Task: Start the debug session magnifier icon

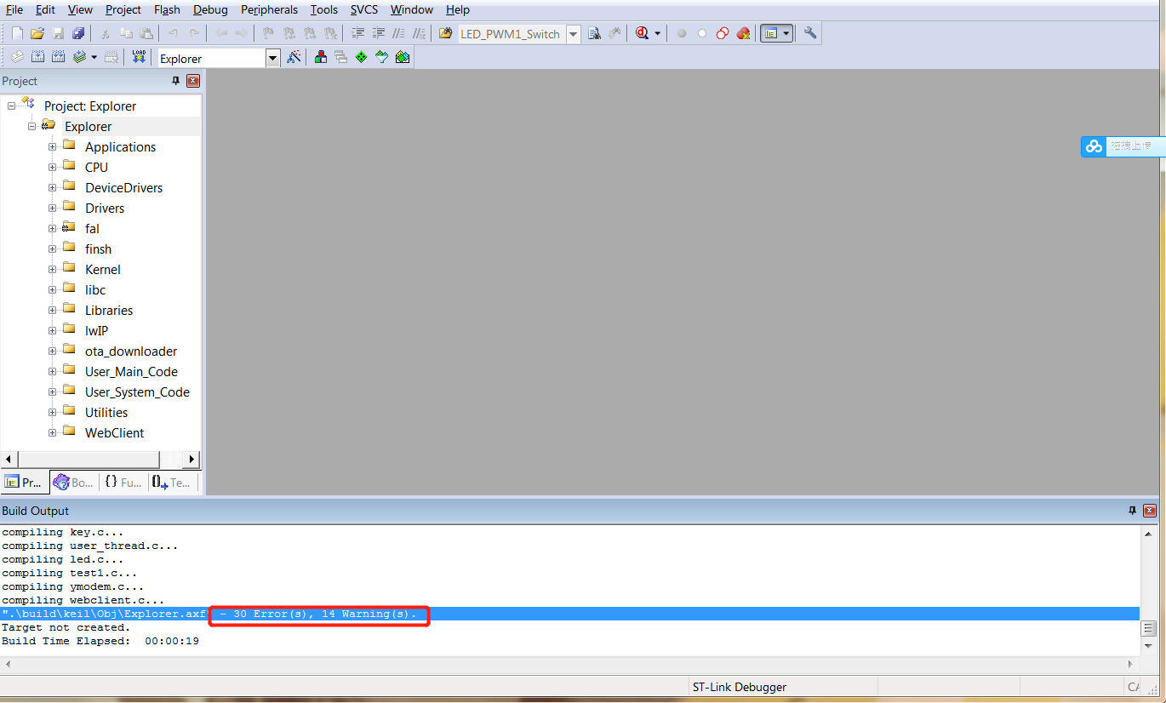Action: 642,33
